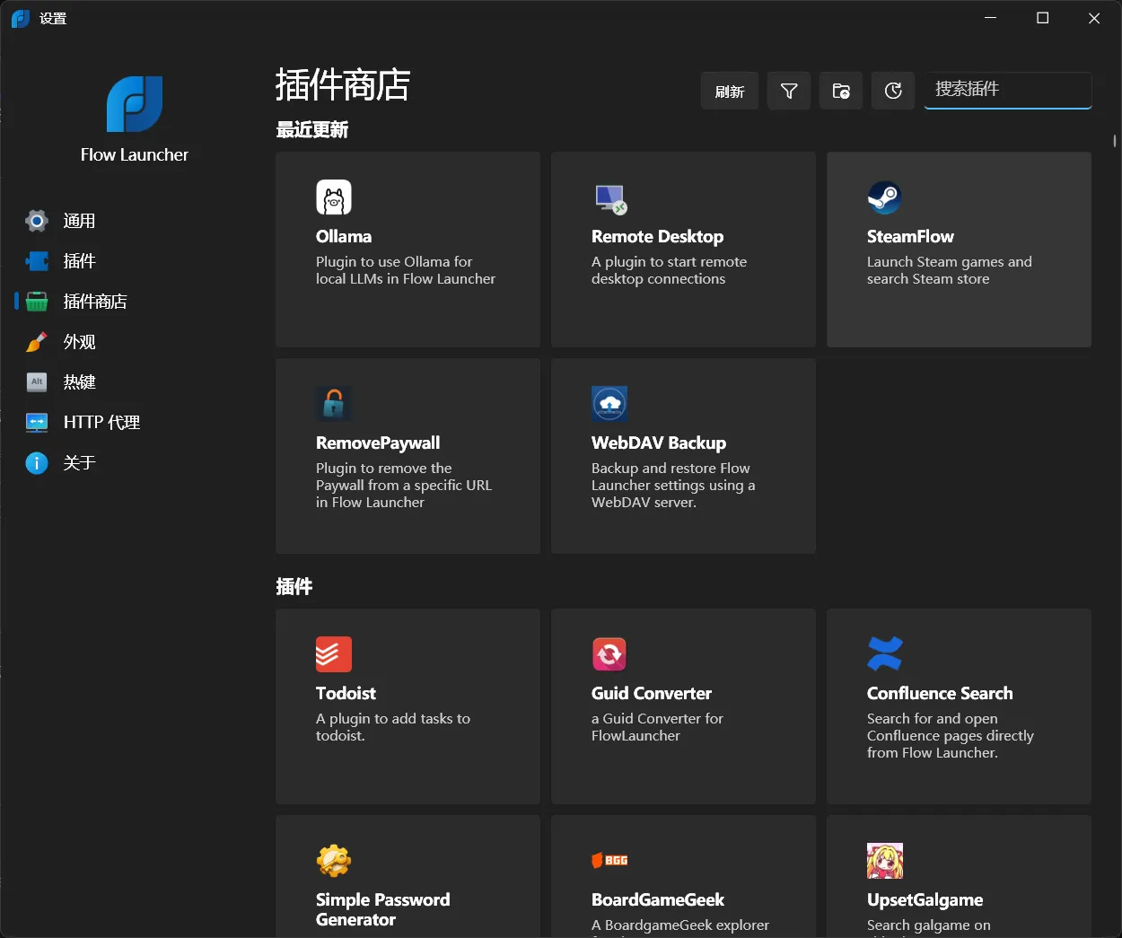Click the 插件 section heading above Todoist
This screenshot has width=1122, height=938.
click(x=294, y=587)
